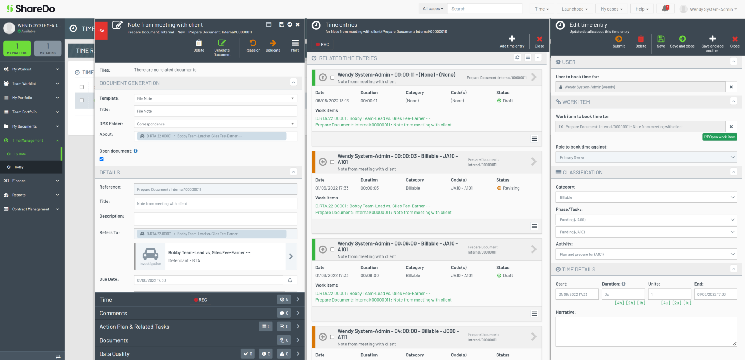Click the Delegate arrow icon
The width and height of the screenshot is (745, 360).
(273, 43)
